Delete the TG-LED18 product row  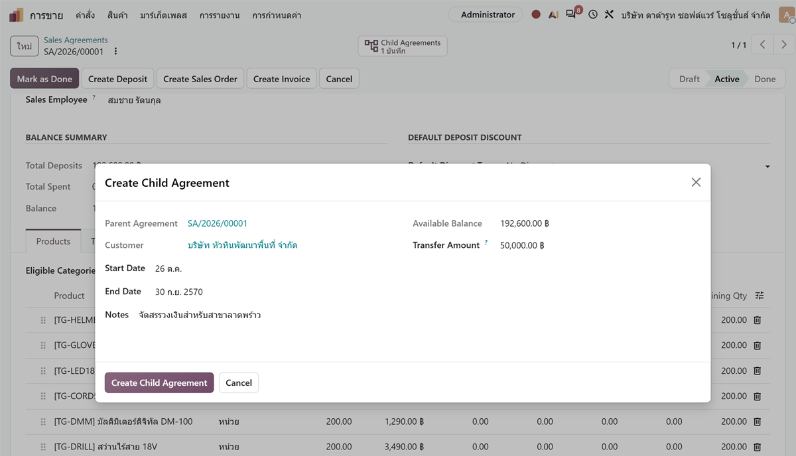(757, 370)
